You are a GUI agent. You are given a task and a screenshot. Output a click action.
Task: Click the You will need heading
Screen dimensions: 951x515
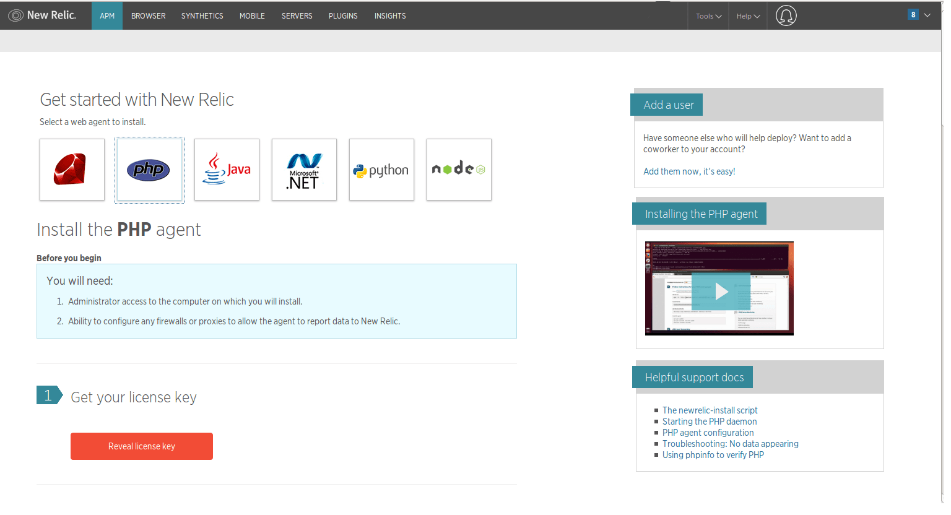(x=80, y=281)
